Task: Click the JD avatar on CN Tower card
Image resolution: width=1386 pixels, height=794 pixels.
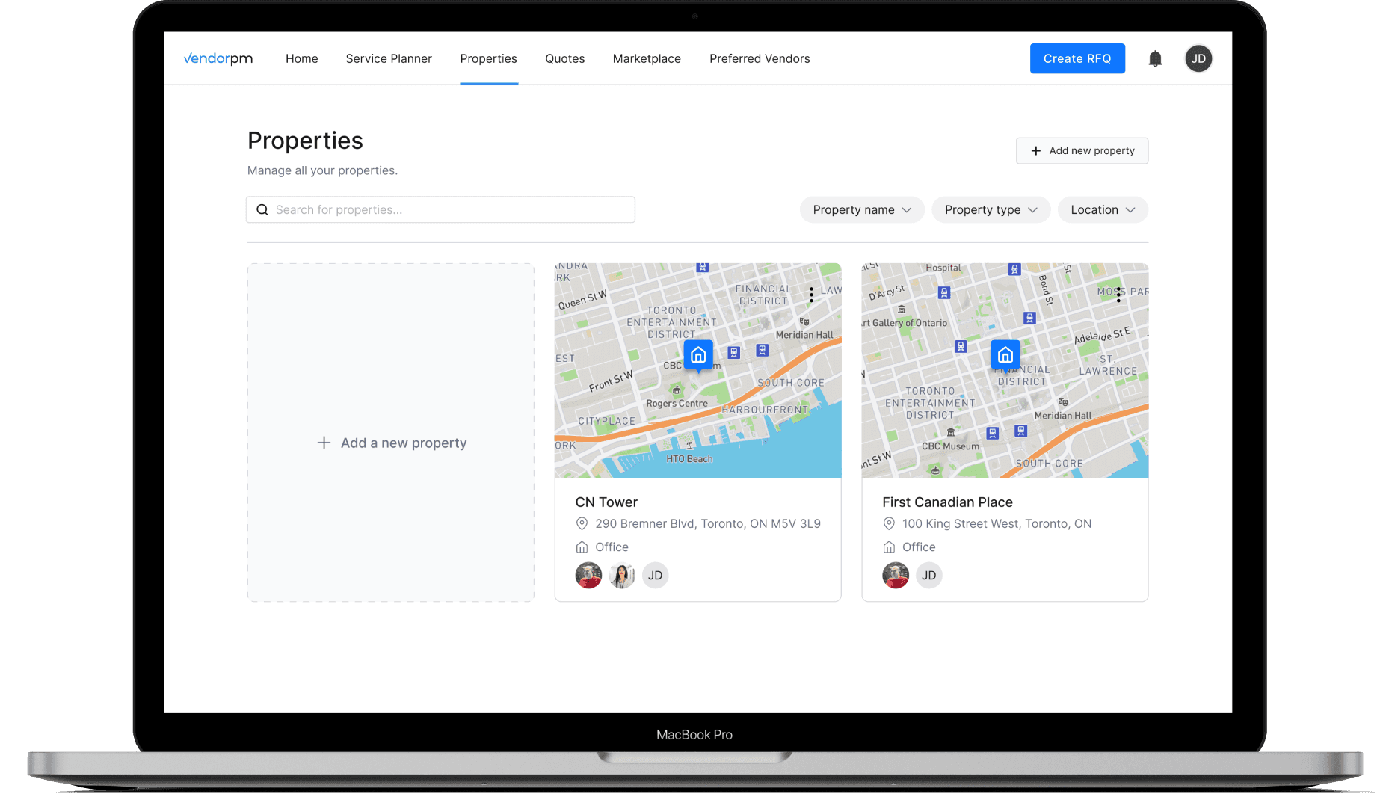Action: [655, 576]
